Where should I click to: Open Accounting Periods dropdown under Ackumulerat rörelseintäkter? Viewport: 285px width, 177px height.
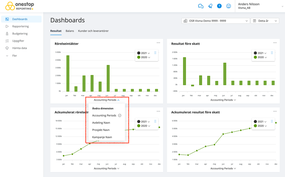107,168
